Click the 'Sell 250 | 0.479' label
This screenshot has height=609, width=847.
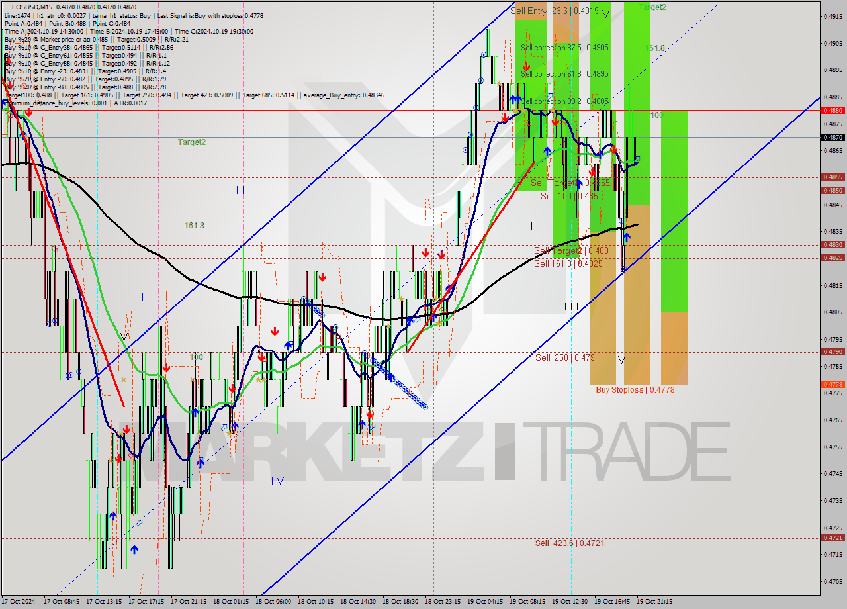pyautogui.click(x=564, y=357)
